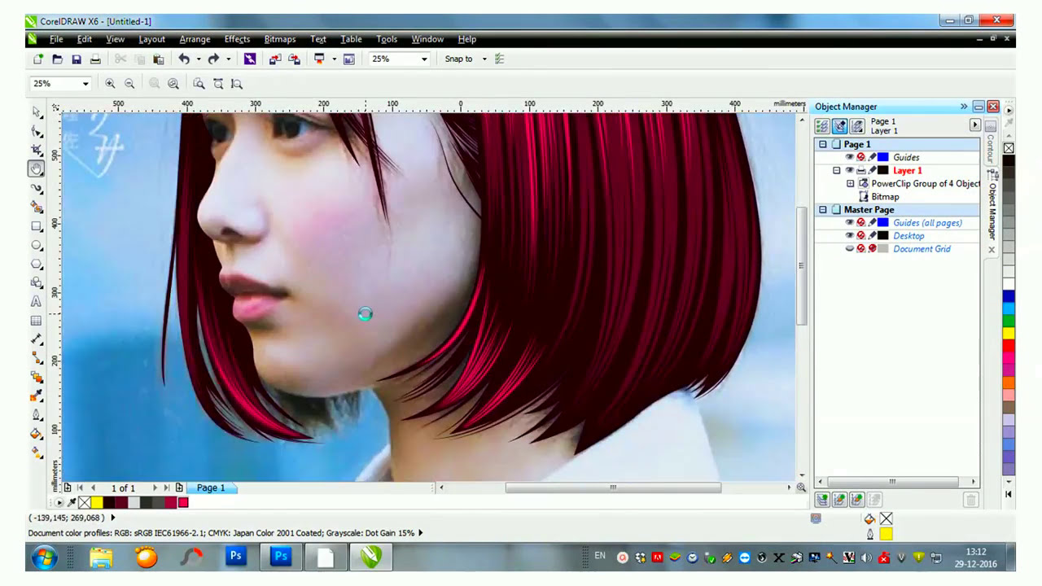Viewport: 1042px width, 586px height.
Task: Click the Export icon
Action: pyautogui.click(x=295, y=59)
